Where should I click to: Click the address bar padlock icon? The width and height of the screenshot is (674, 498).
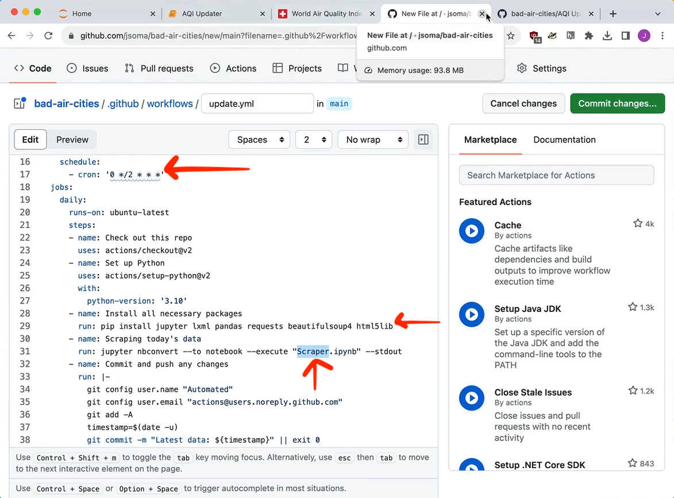(x=71, y=36)
